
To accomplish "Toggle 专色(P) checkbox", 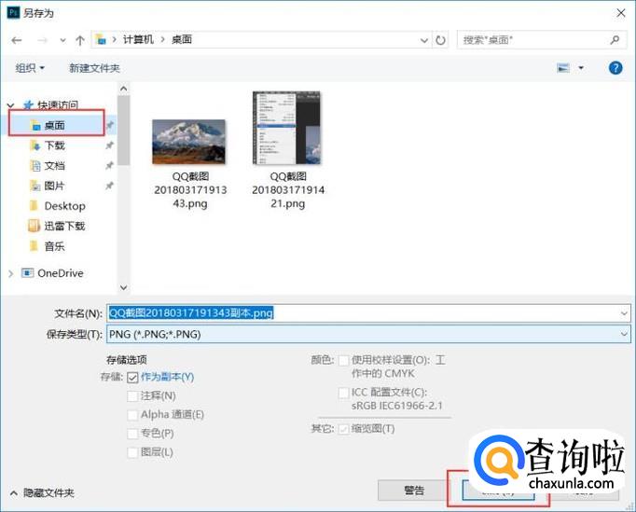I will [x=132, y=434].
